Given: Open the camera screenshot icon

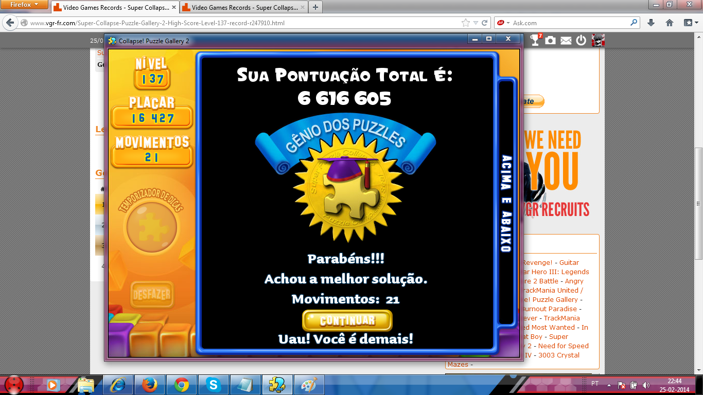Looking at the screenshot, I should pyautogui.click(x=551, y=40).
